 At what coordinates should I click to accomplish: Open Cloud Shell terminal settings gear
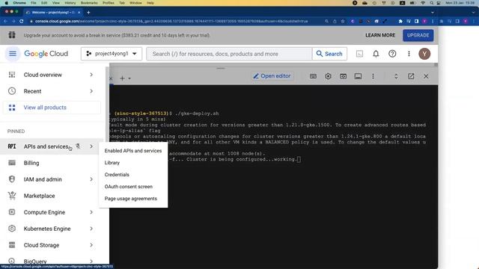(x=328, y=76)
